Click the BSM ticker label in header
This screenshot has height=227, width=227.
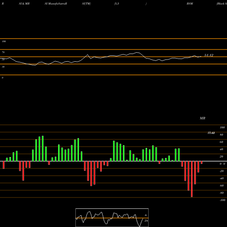point(190,4)
